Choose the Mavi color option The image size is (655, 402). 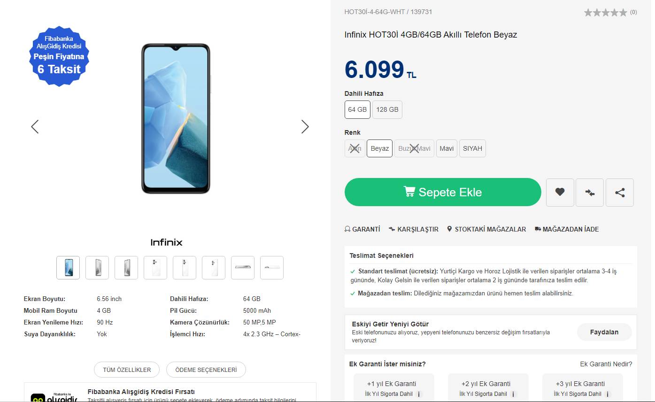tap(447, 148)
